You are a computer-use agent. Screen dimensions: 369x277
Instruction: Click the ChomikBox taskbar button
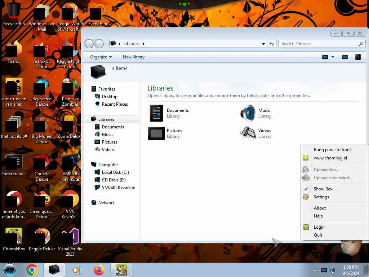121,270
